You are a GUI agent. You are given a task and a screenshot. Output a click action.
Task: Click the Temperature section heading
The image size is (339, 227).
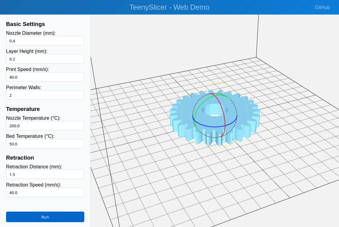(x=23, y=109)
